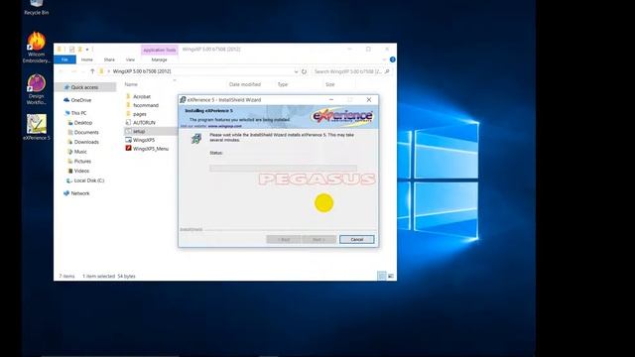
Task: Open the File tab in Explorer
Action: coord(64,59)
